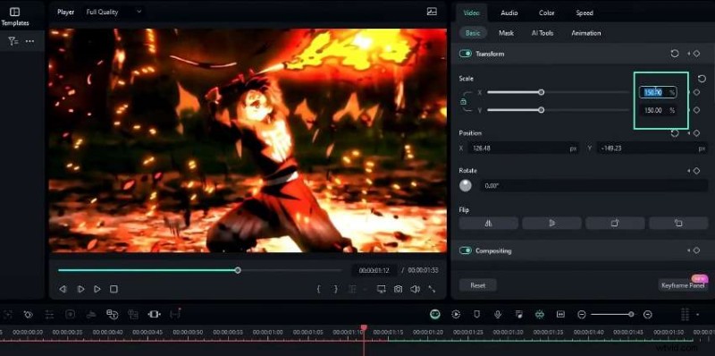715x356 pixels.
Task: Zoom out the timeline with the left minus button
Action: coord(582,315)
